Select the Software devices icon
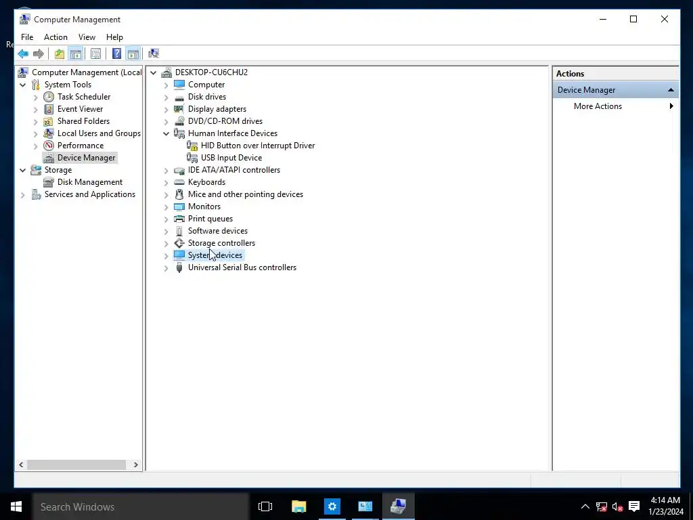This screenshot has width=693, height=520. 179,231
